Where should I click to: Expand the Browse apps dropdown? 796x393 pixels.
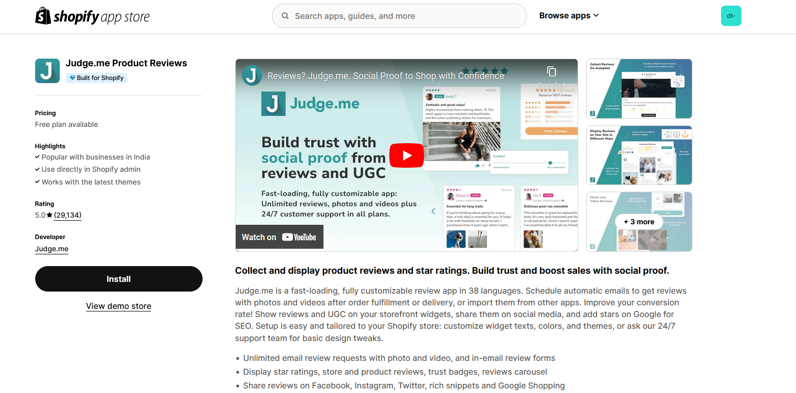[x=569, y=16]
